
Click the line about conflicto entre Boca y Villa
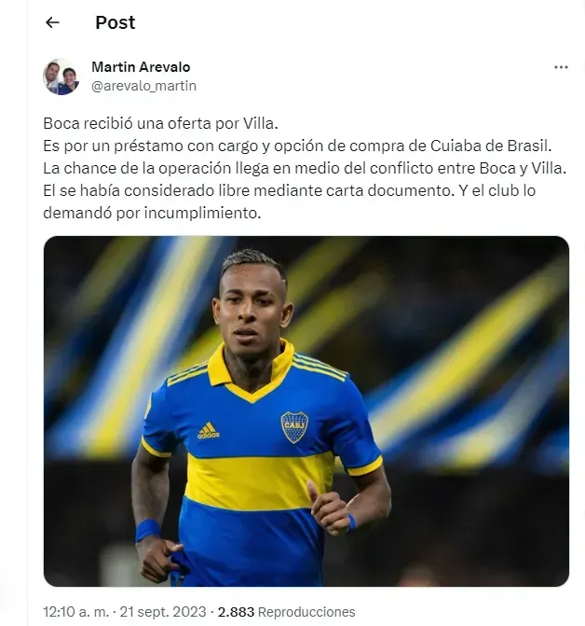pos(305,168)
